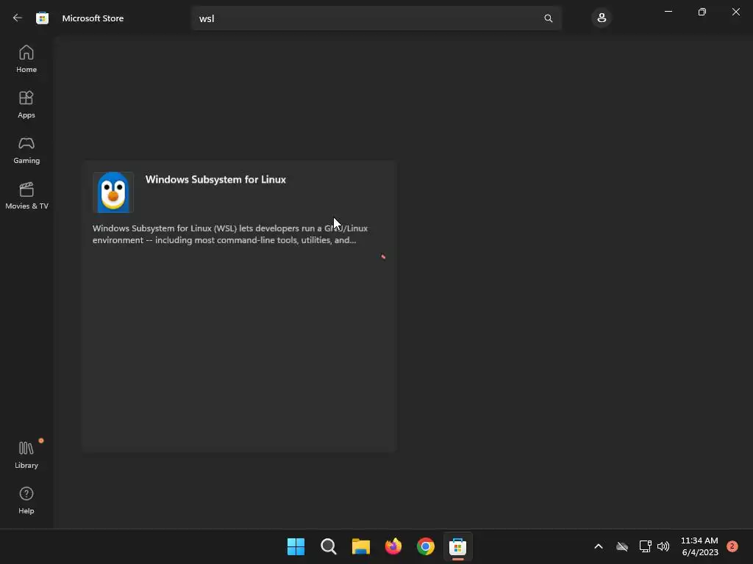Open the user account profile button
Image resolution: width=753 pixels, height=564 pixels.
tap(602, 18)
